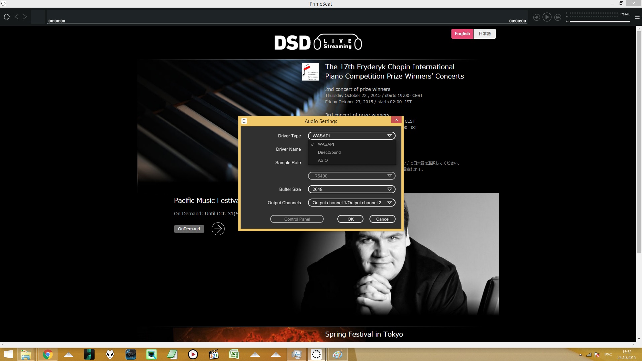Open the hamburger menu in the top-right
This screenshot has width=642, height=361.
(x=637, y=17)
